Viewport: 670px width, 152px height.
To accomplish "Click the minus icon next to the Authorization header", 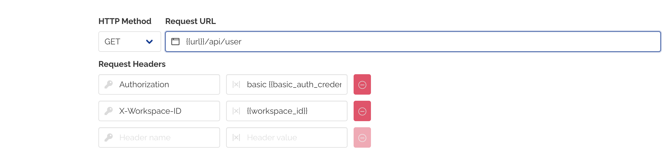I will point(362,84).
